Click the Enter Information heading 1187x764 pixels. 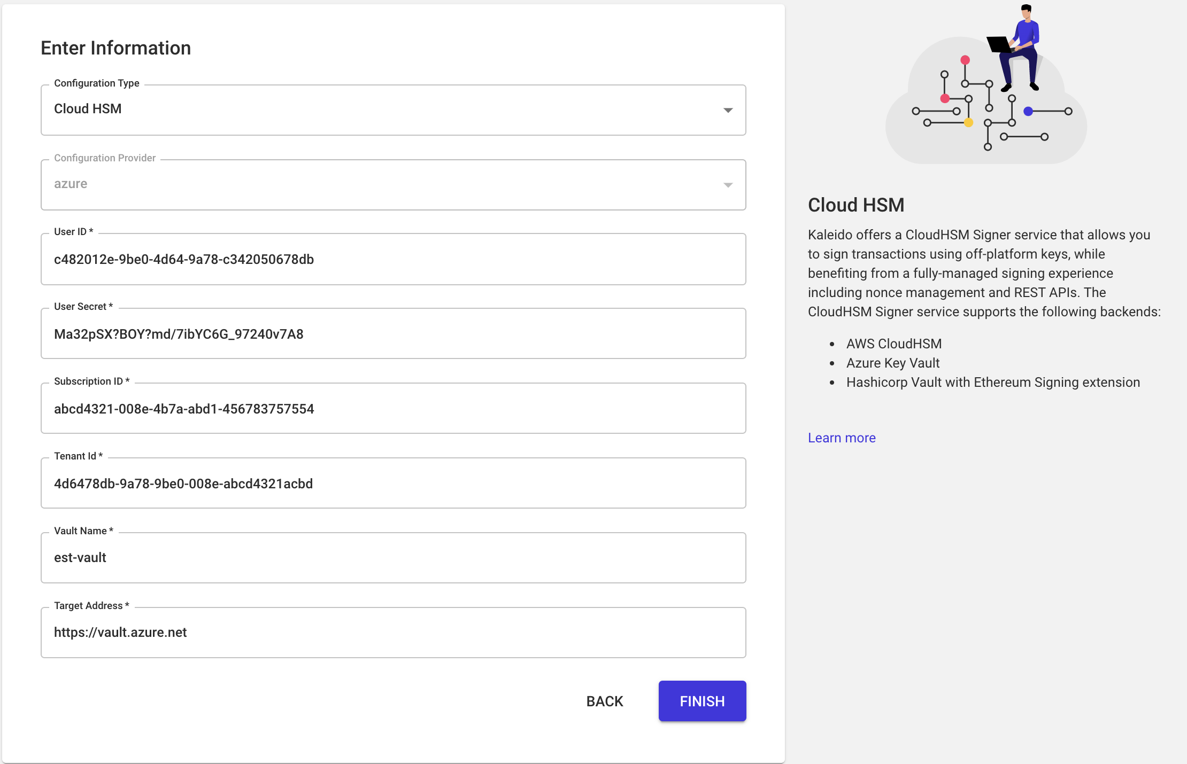pyautogui.click(x=116, y=48)
